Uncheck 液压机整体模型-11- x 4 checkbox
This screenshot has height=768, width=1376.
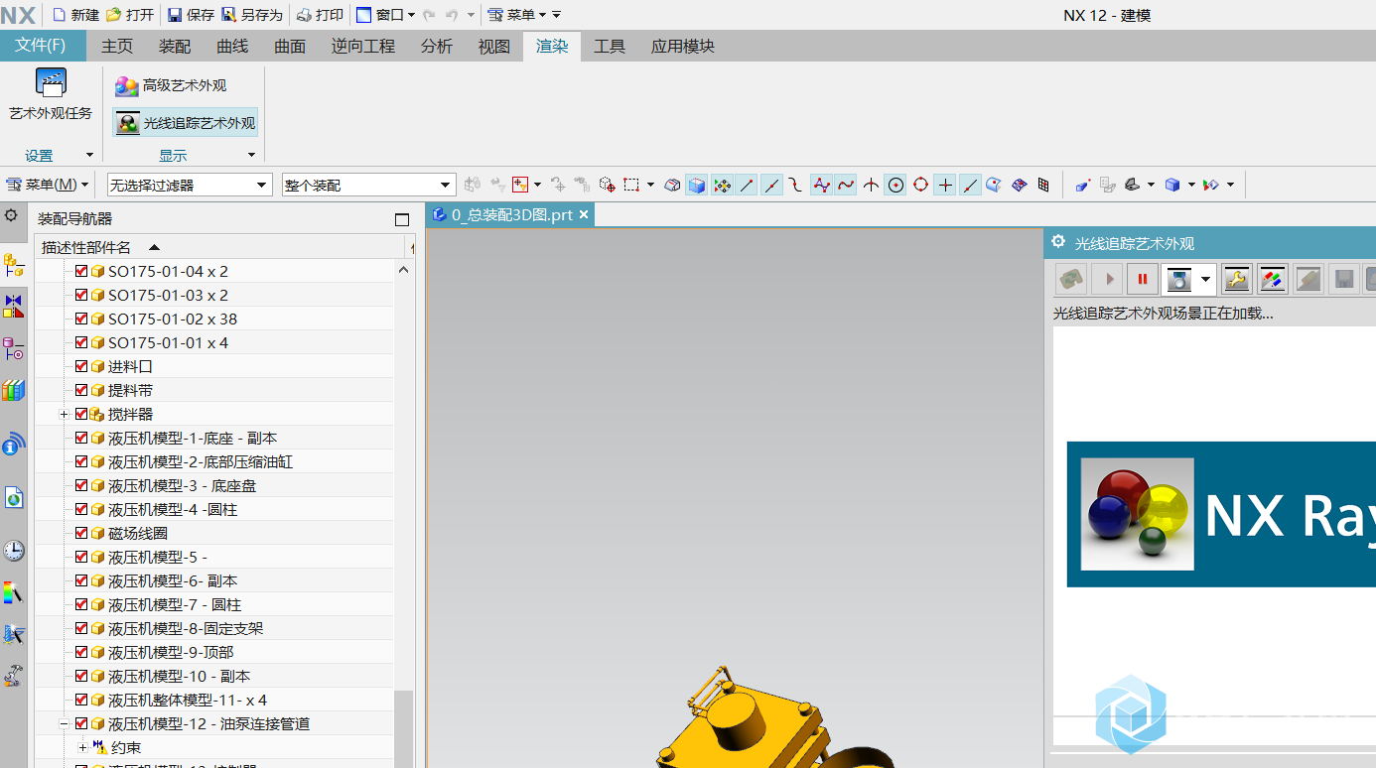coord(81,700)
